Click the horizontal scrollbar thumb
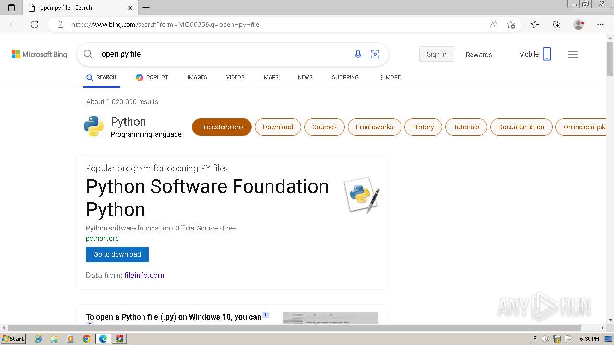The width and height of the screenshot is (614, 345). point(295,328)
